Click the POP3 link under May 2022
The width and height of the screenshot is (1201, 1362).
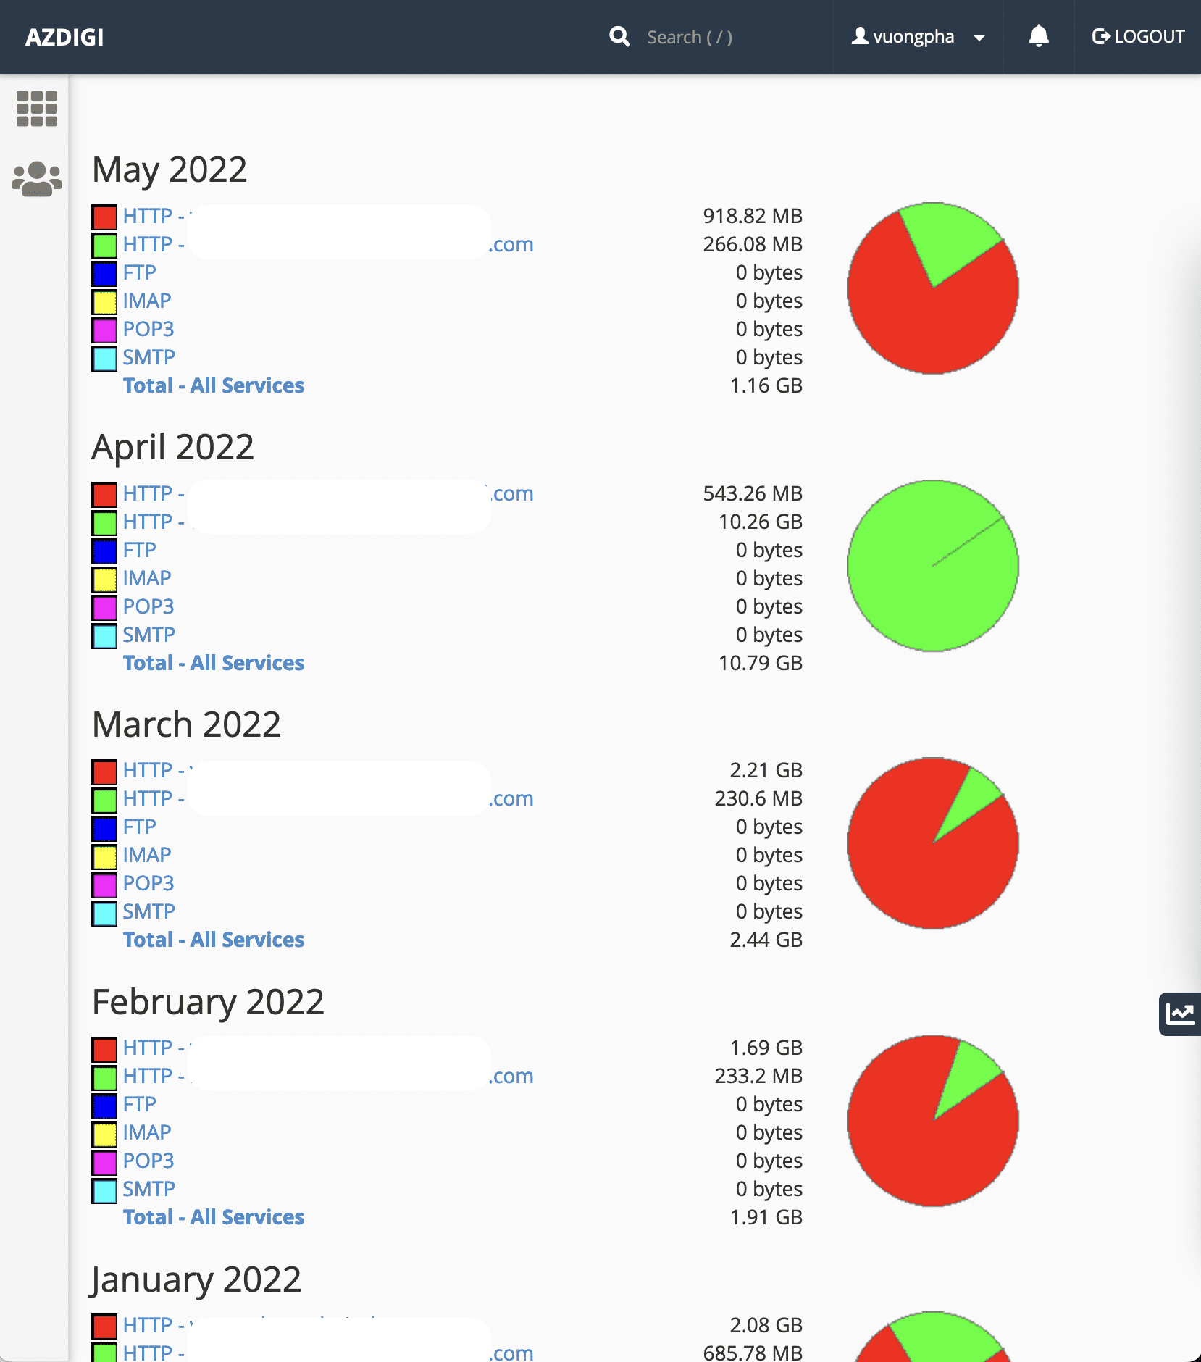[148, 328]
